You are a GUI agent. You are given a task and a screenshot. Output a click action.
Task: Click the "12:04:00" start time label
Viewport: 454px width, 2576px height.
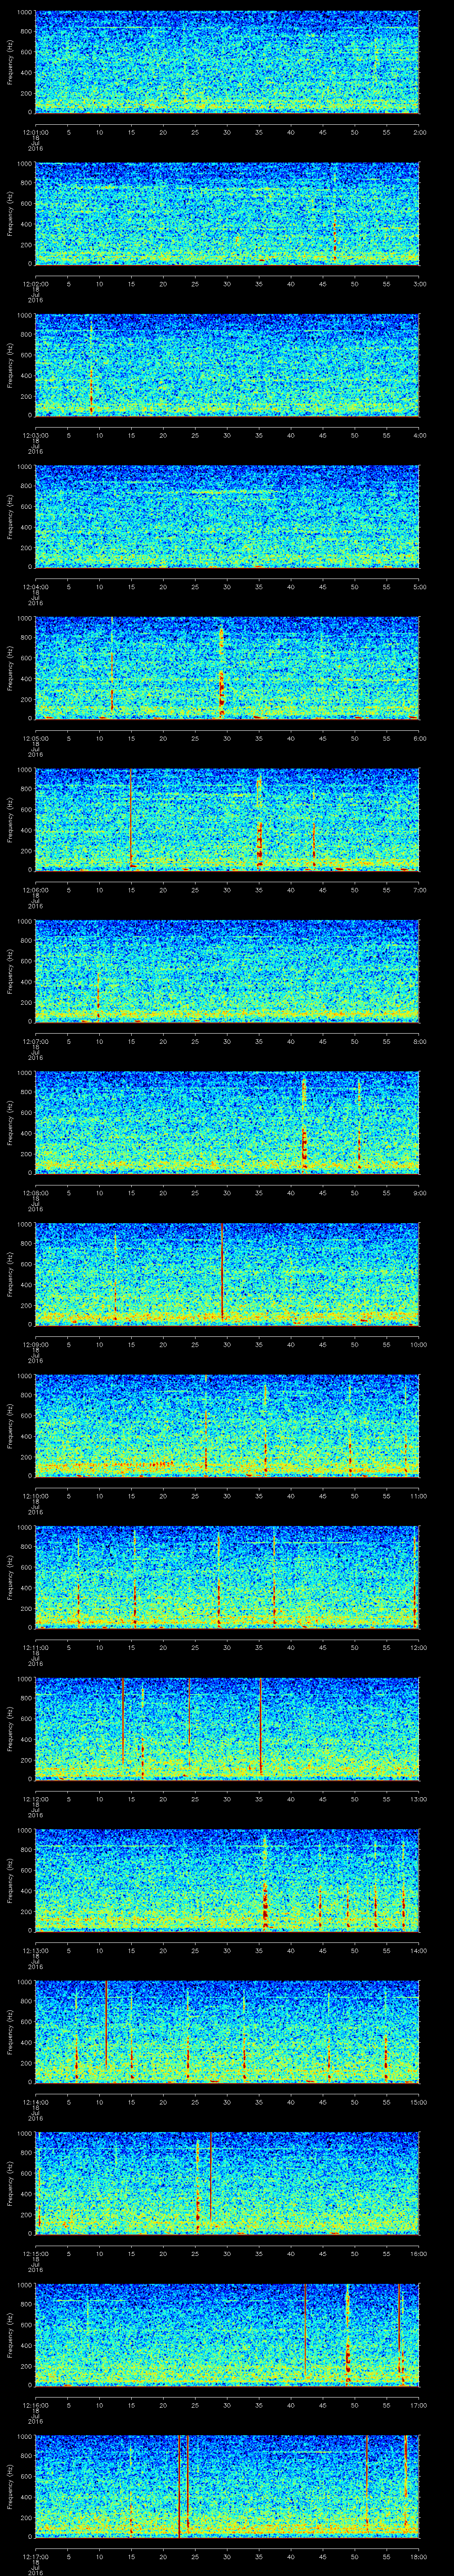point(35,586)
